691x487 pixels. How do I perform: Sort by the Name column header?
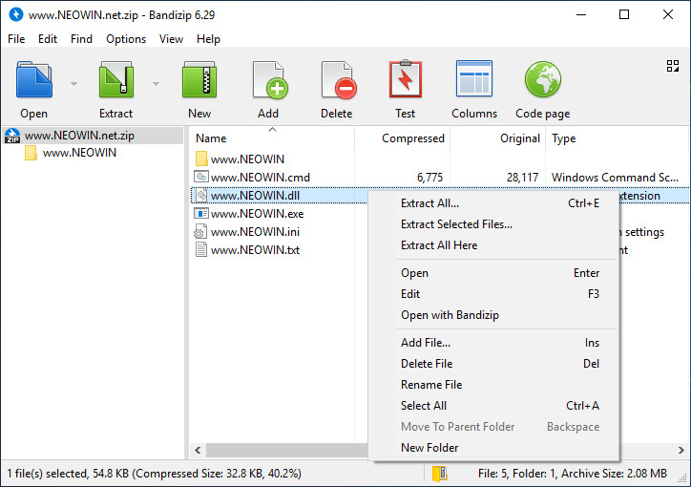tap(211, 138)
